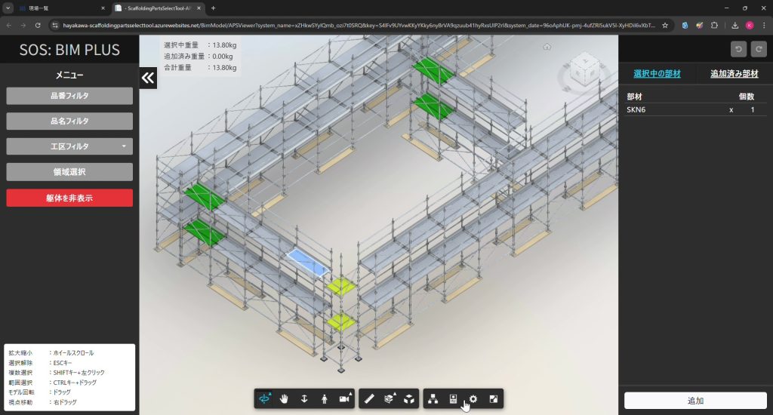This screenshot has height=415, width=773.
Task: Switch to 選択中の部材 tab
Action: (x=657, y=74)
